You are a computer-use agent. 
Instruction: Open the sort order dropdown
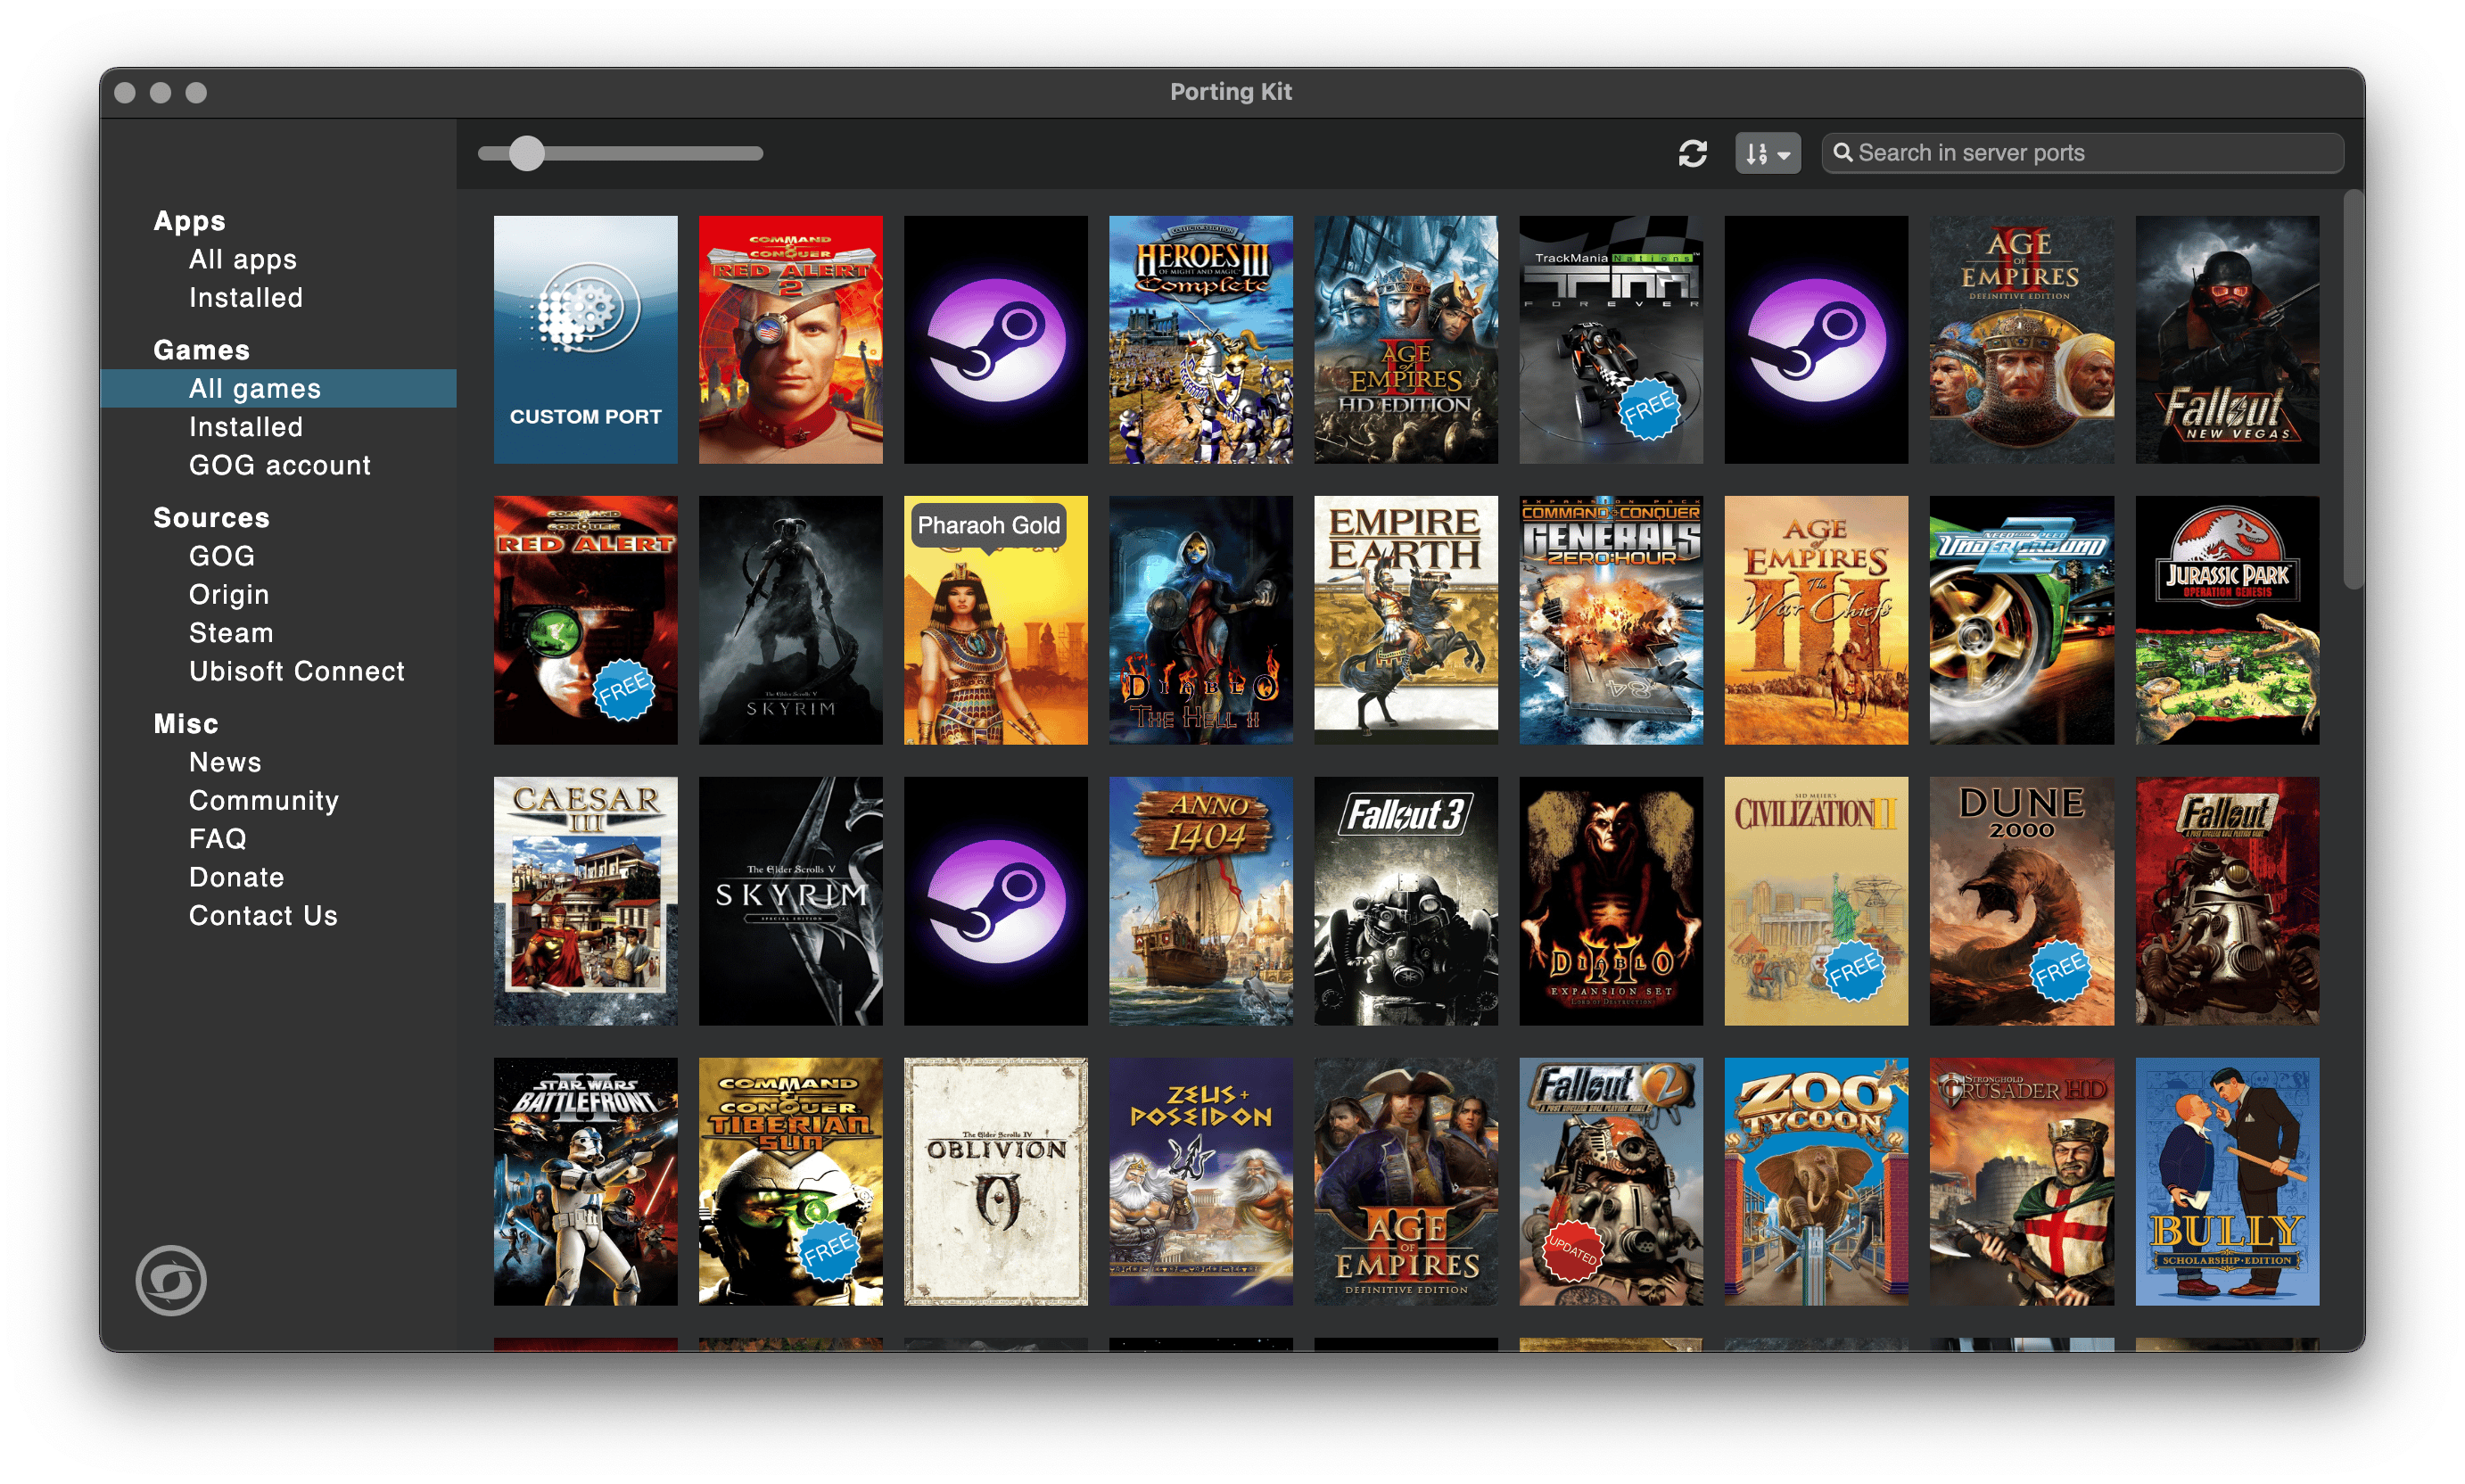(x=1767, y=153)
